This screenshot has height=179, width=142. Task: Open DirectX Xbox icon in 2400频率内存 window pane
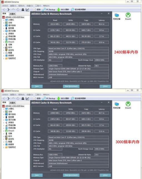(x=128, y=16)
